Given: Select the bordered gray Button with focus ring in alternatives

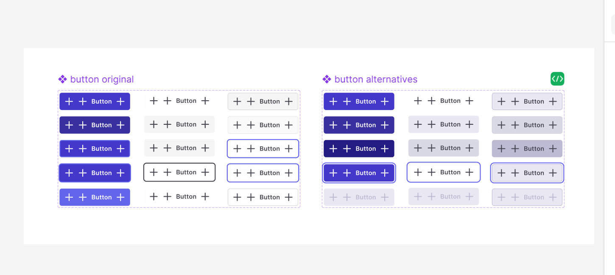Looking at the screenshot, I should (527, 173).
